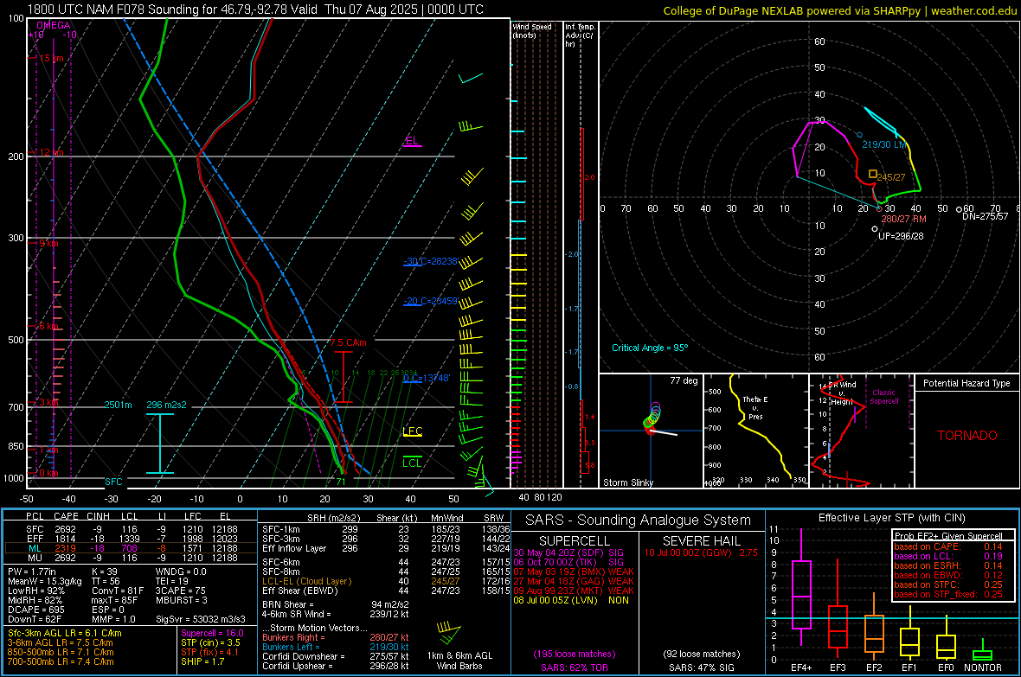Click 'Supercell = 16.0' composite value
The height and width of the screenshot is (677, 1021).
(212, 633)
